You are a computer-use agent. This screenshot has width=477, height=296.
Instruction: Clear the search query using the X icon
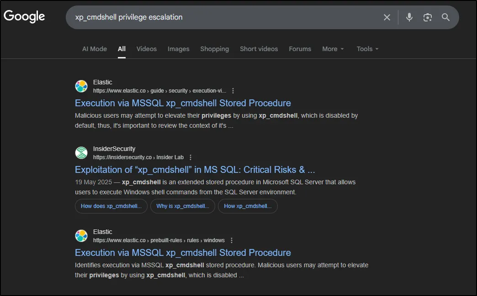[x=387, y=17]
